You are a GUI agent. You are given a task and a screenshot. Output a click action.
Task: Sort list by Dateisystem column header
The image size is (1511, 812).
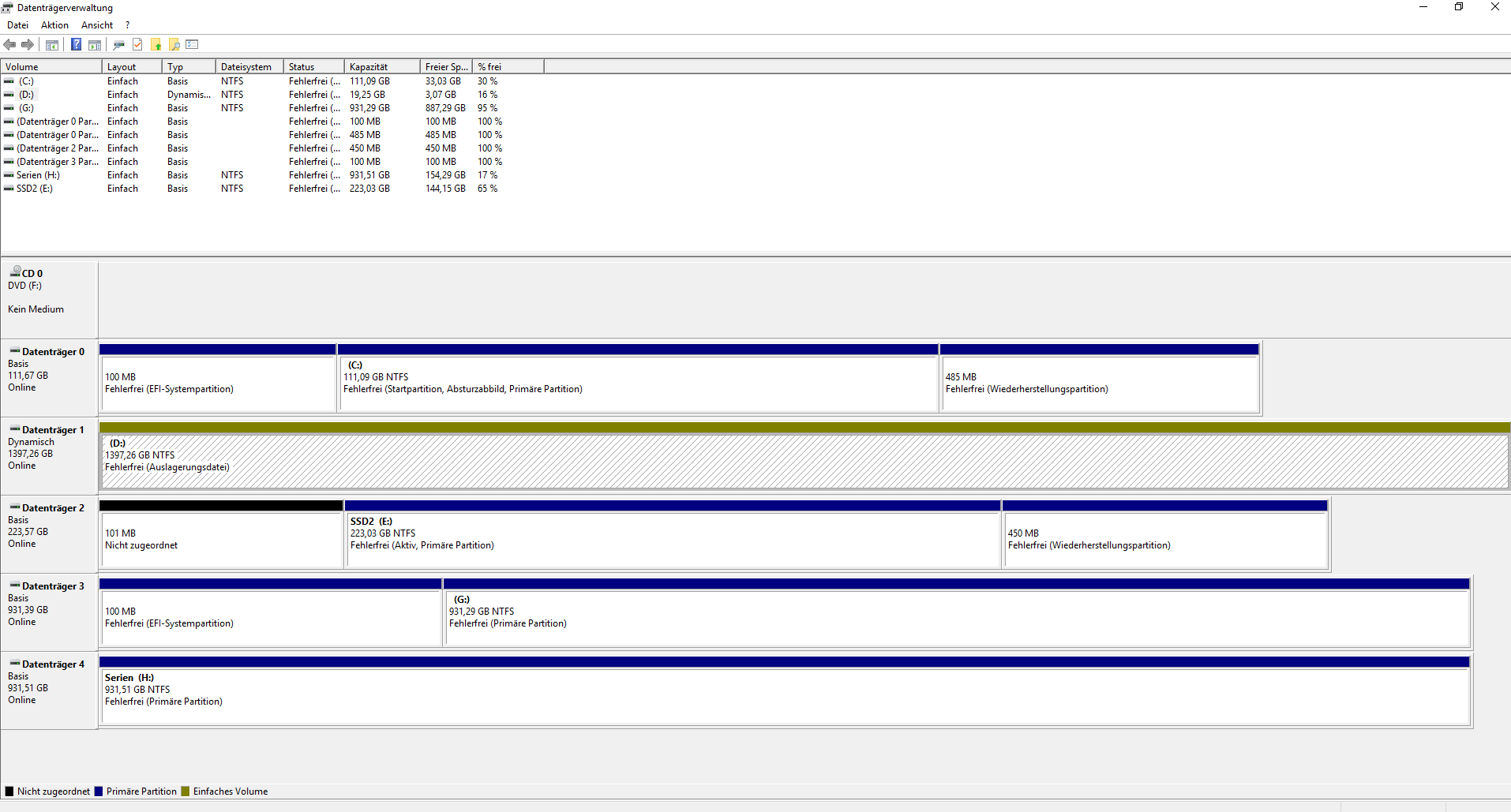(249, 67)
